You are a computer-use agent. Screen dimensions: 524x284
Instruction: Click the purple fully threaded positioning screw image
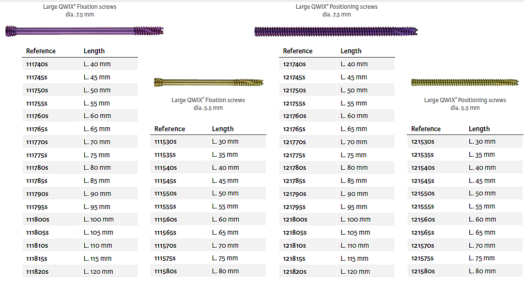pyautogui.click(x=336, y=31)
